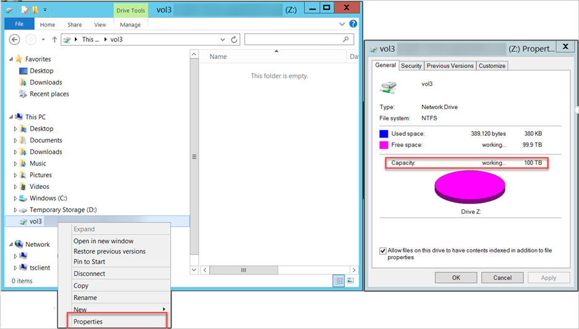Expand the ribbon chevron
Viewport: 579px width, 329px height.
[342, 24]
